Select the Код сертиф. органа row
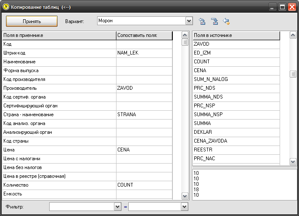The height and width of the screenshot is (216, 299). pyautogui.click(x=59, y=97)
